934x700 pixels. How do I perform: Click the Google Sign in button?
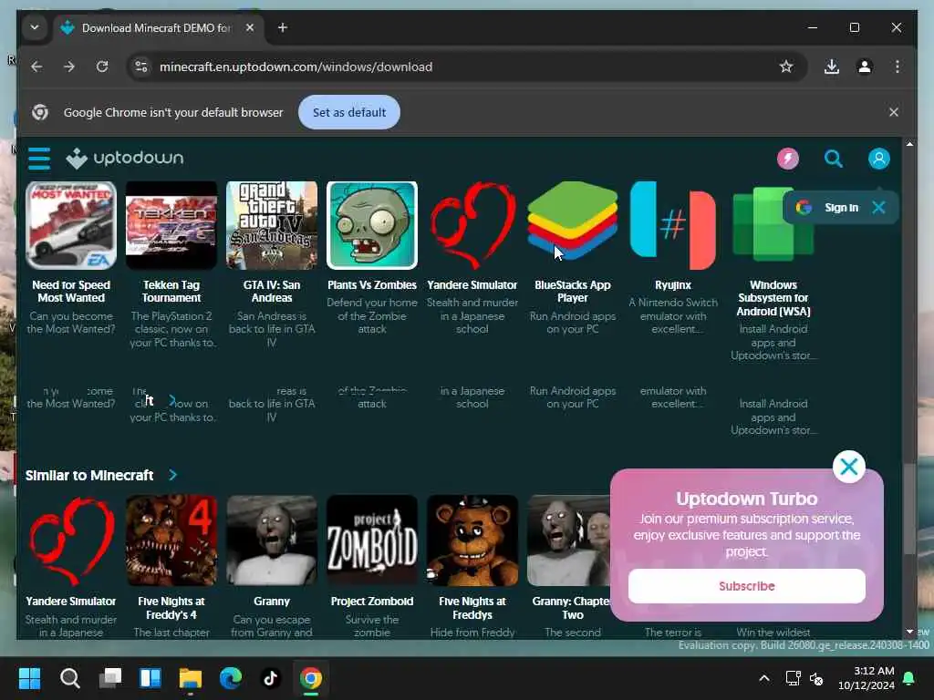[x=829, y=207]
